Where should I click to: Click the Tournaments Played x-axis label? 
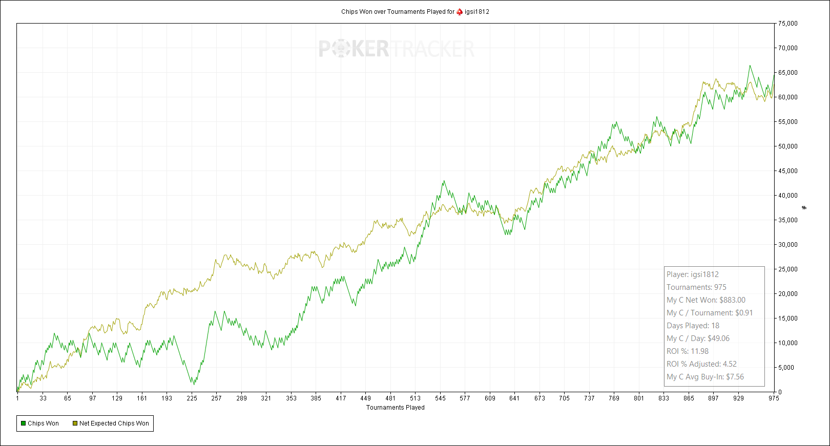[x=395, y=408]
